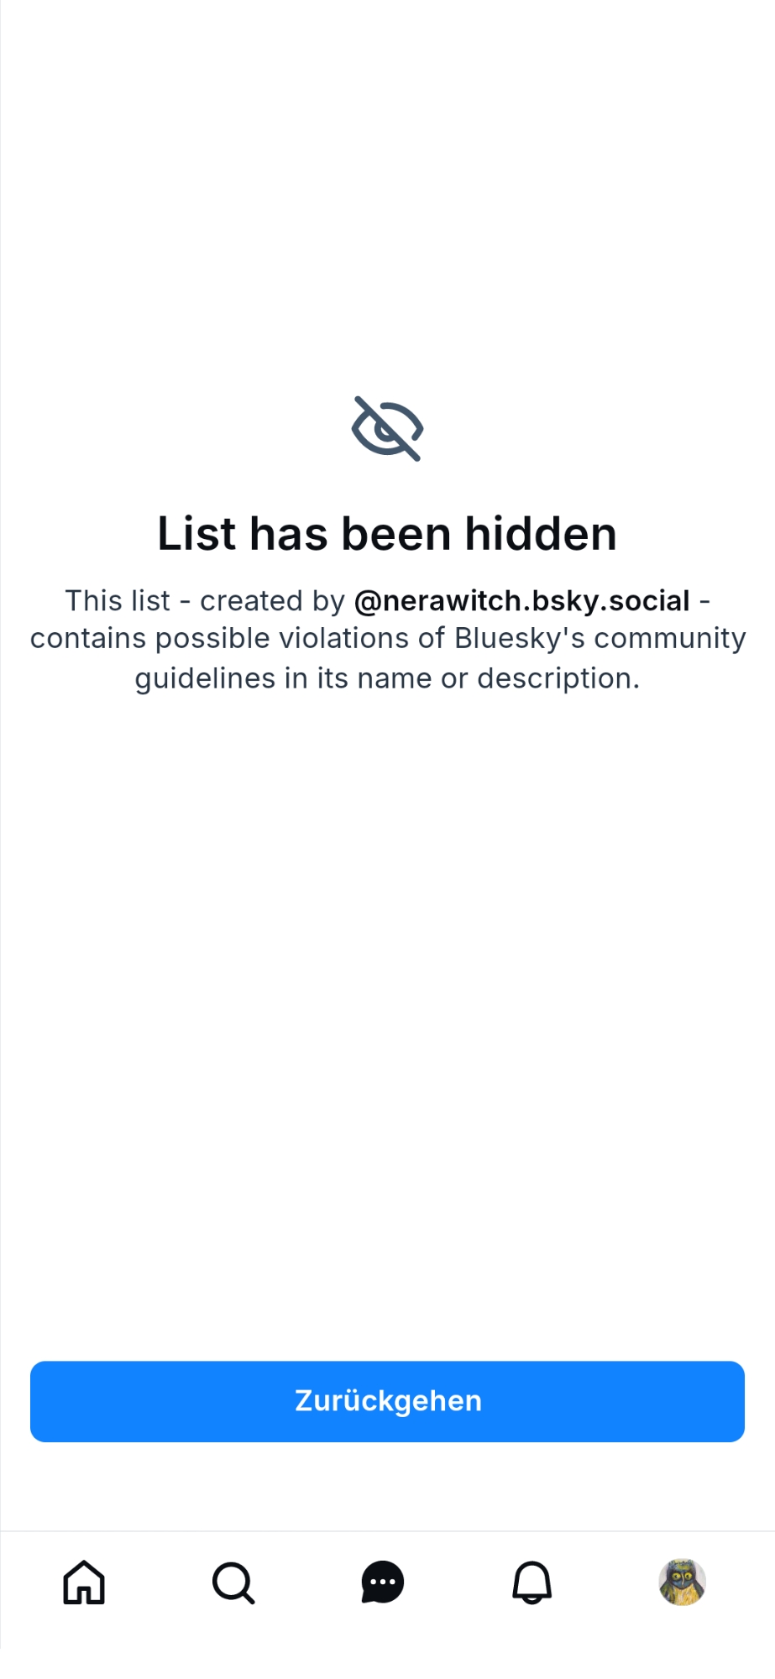Tap the owl profile picture
Screen dimensions: 775x1679
682,1582
